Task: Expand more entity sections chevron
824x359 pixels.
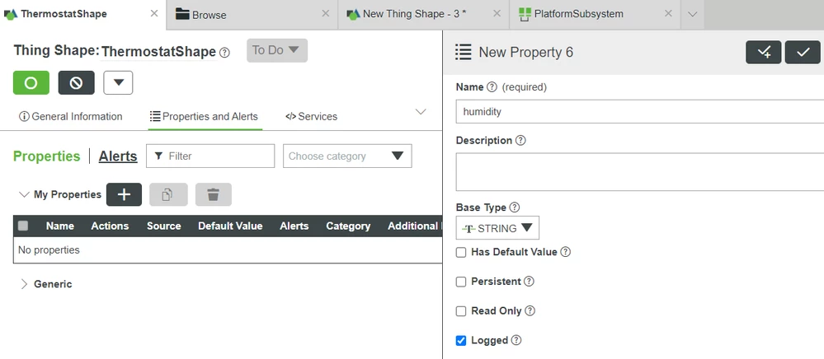Action: point(421,111)
